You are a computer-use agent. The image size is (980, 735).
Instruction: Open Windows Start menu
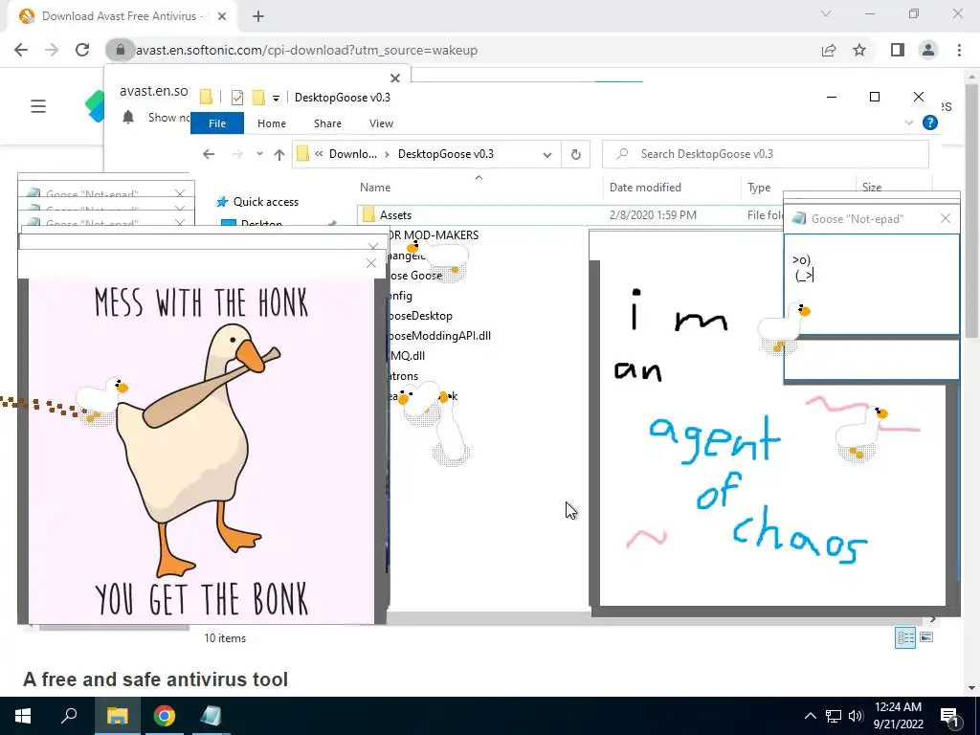[23, 716]
